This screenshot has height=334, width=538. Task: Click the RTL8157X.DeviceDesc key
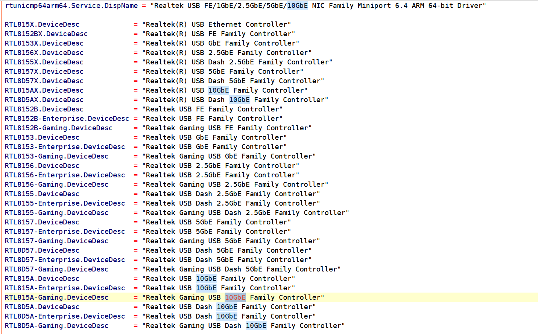coord(44,72)
